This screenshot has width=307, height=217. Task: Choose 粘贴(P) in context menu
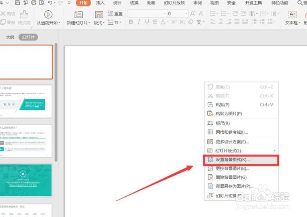241,105
